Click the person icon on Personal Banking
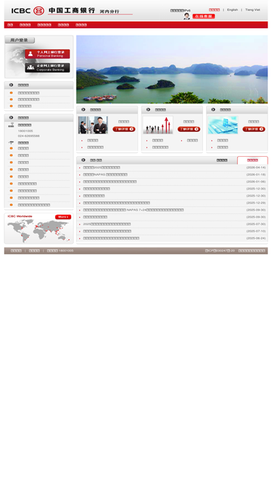Screen dimensions: 272x484 pyautogui.click(x=30, y=54)
